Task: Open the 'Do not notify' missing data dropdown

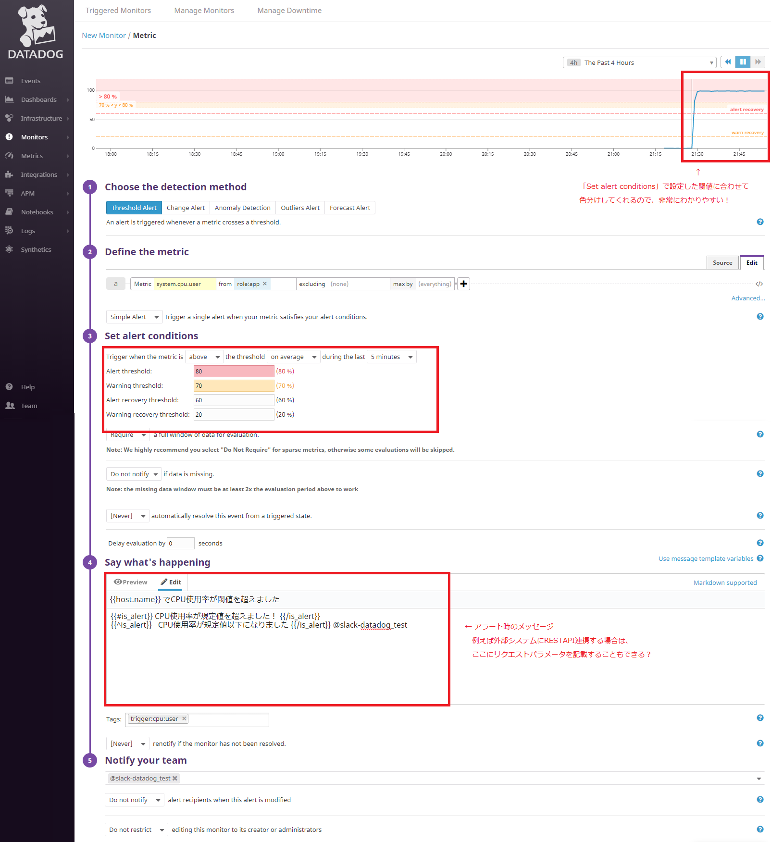Action: tap(134, 473)
